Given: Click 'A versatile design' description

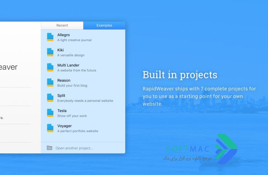Looking at the screenshot, I should (x=71, y=55).
